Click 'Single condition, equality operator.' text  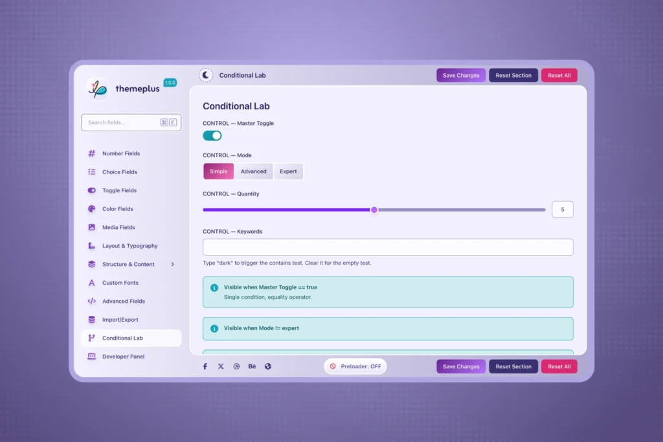click(267, 297)
